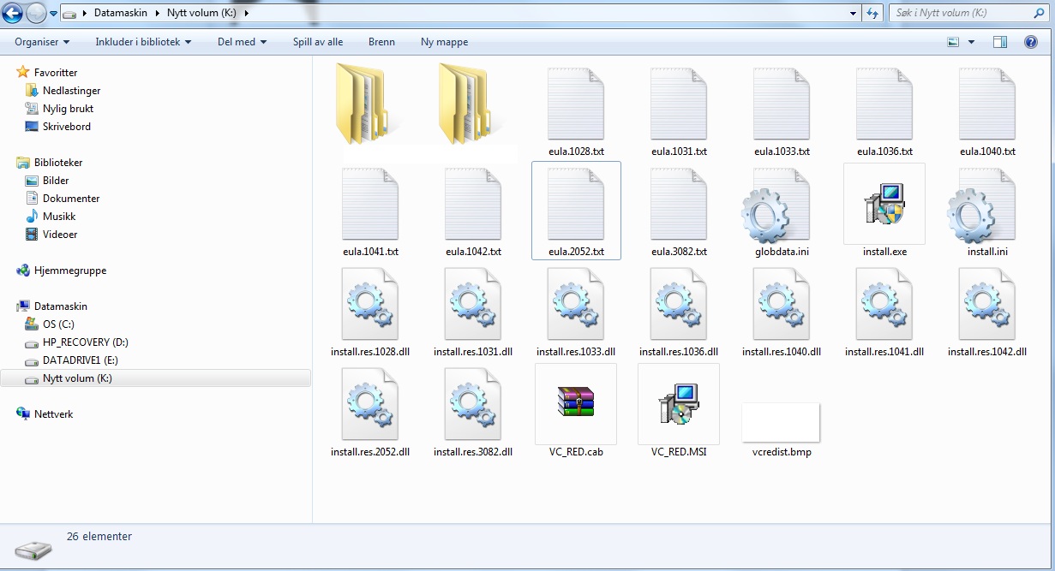1055x571 pixels.
Task: Click the Forward navigation arrow
Action: click(37, 13)
